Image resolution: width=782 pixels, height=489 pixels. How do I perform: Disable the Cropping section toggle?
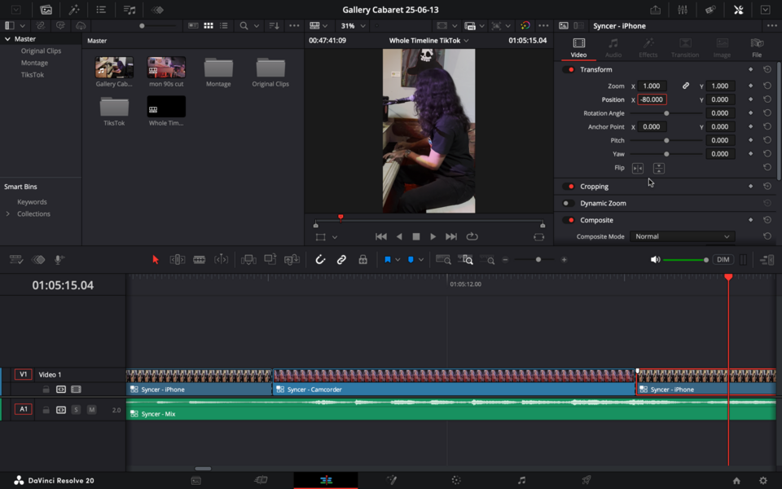pyautogui.click(x=568, y=186)
